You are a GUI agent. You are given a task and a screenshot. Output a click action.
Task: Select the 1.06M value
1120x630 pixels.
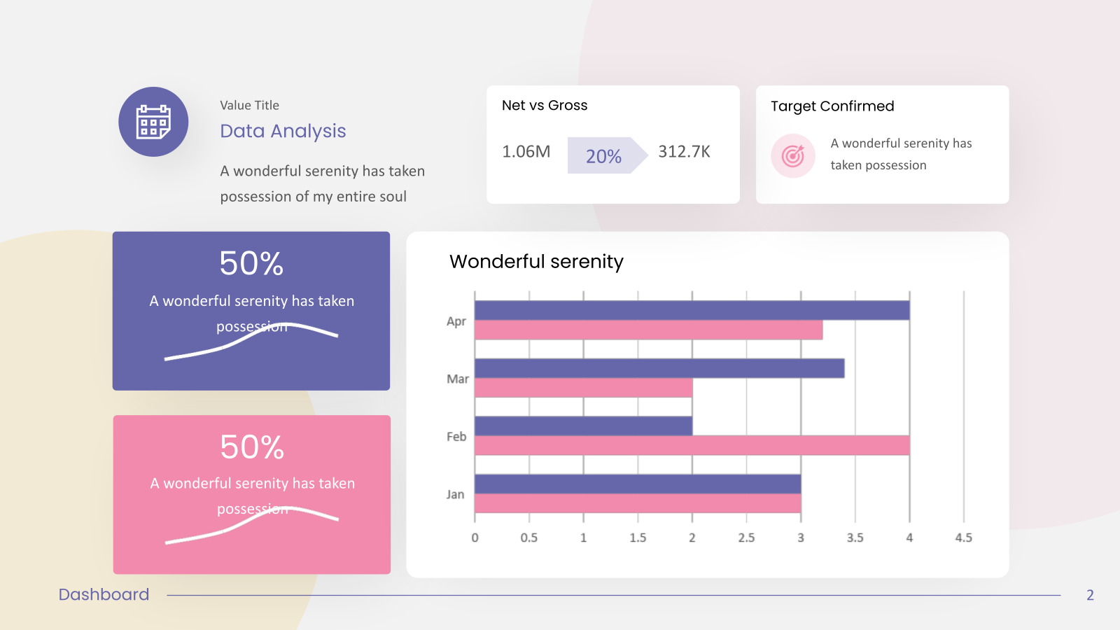tap(526, 151)
